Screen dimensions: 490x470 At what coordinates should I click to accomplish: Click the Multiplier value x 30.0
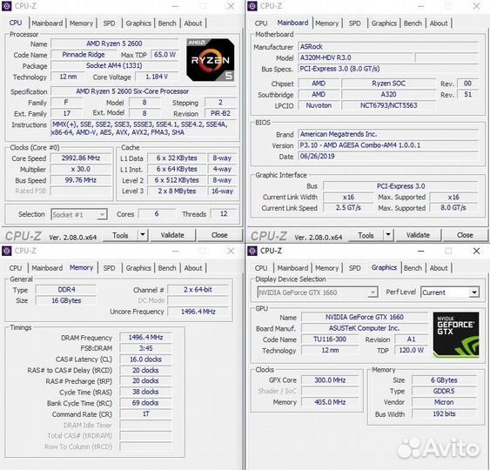click(x=81, y=169)
